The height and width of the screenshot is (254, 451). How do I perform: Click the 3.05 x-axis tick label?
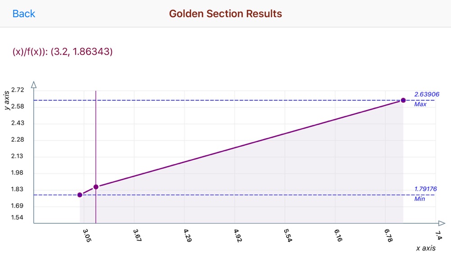(87, 236)
